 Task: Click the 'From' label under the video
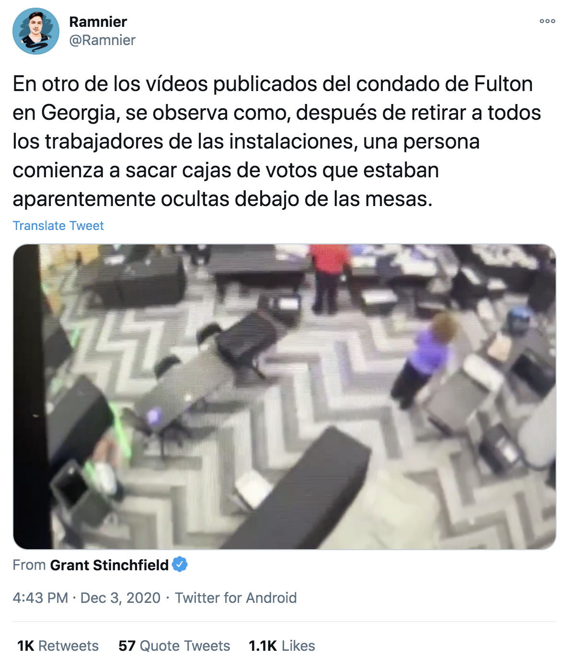click(29, 565)
